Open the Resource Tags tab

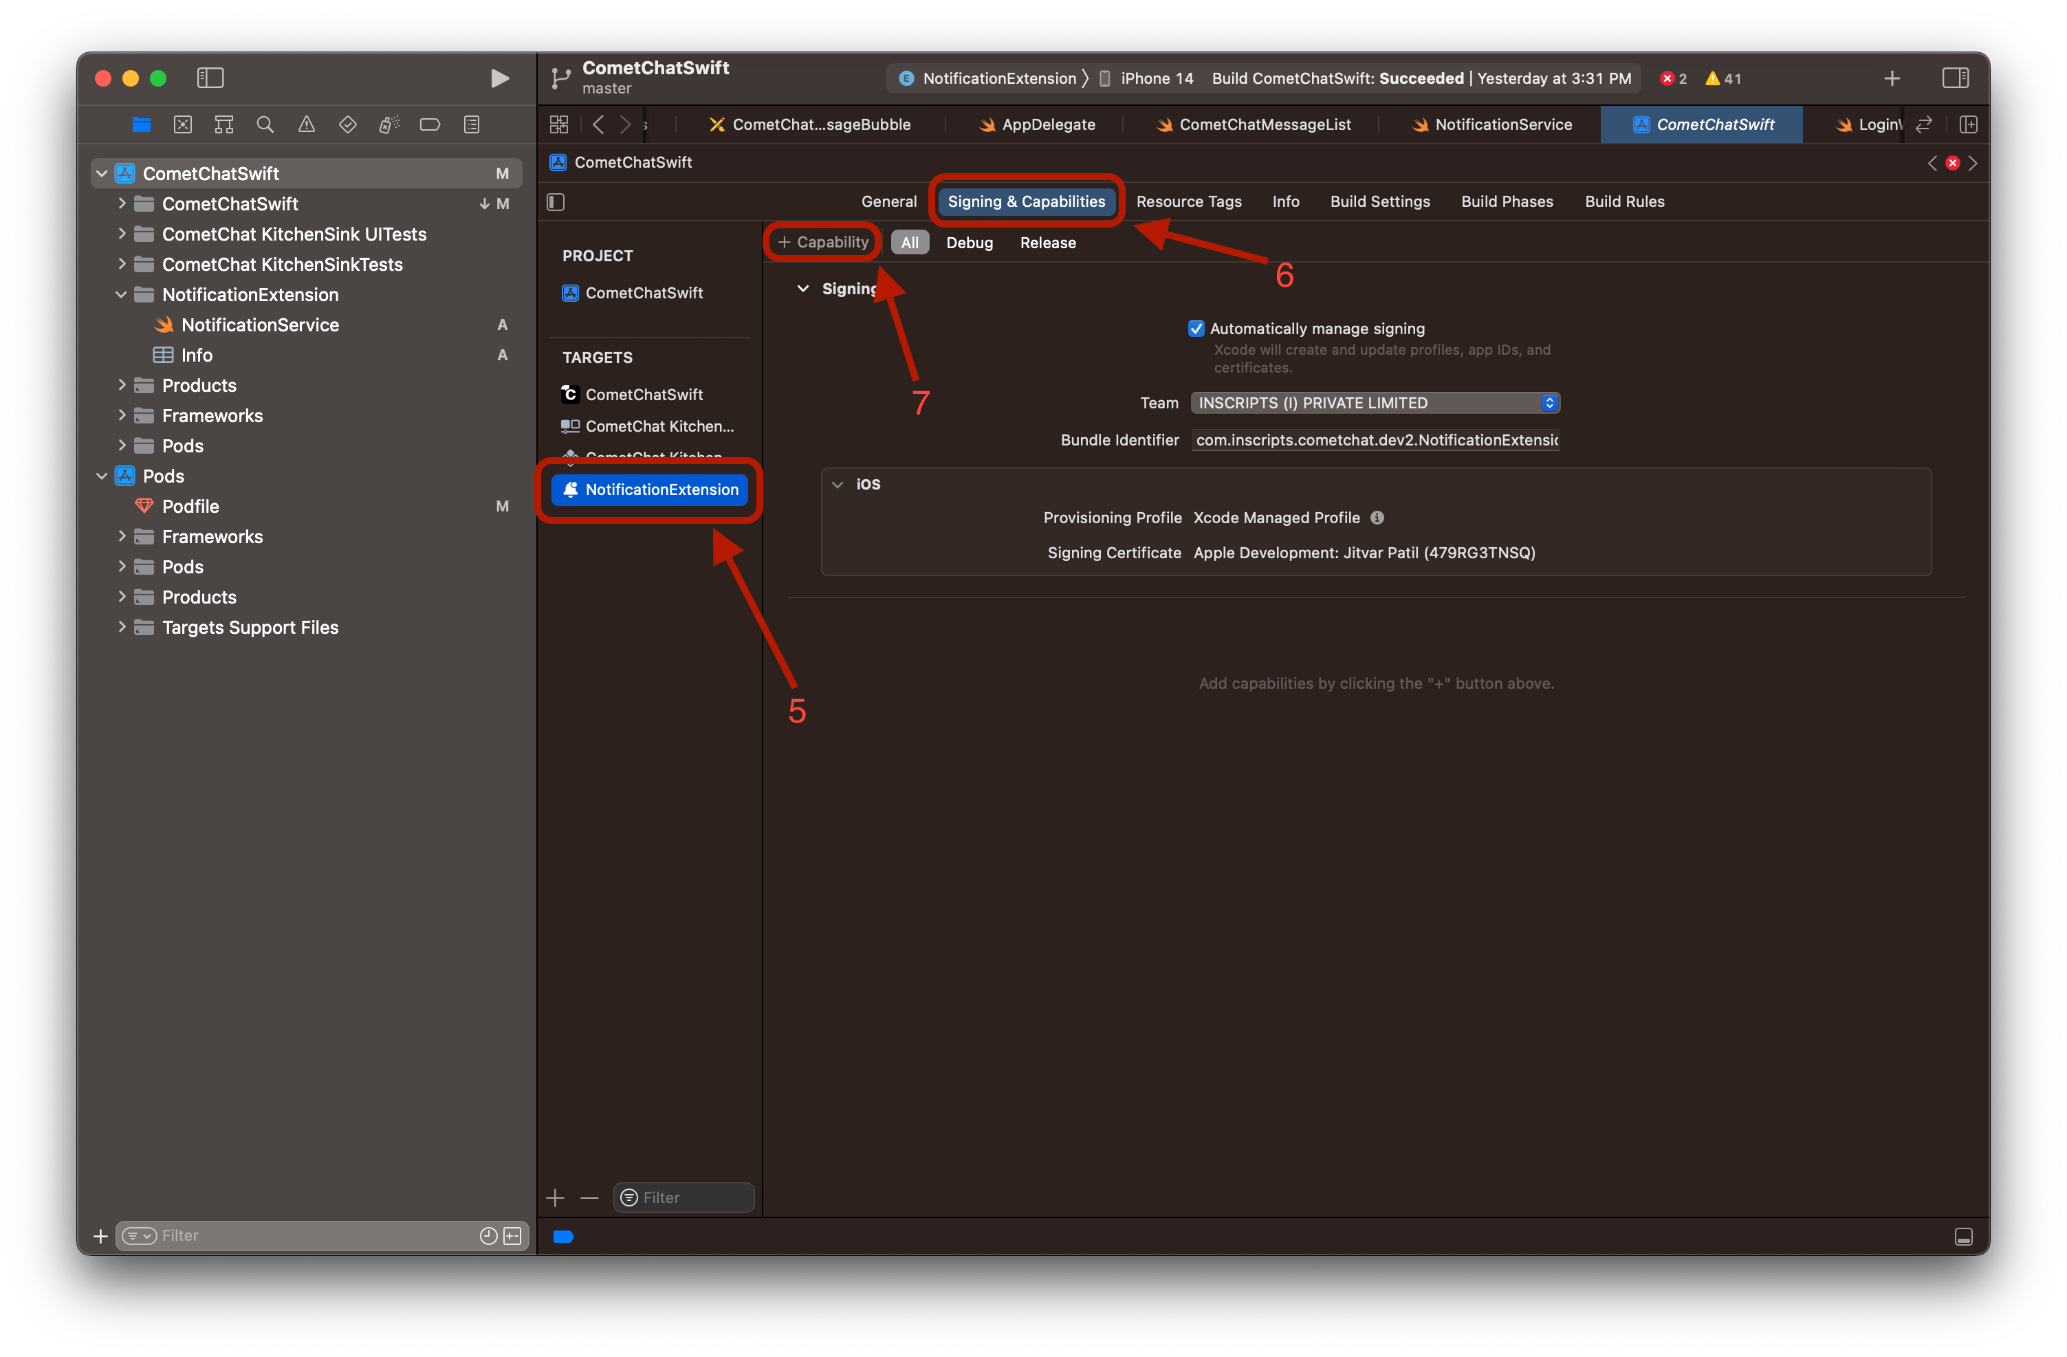[1189, 201]
